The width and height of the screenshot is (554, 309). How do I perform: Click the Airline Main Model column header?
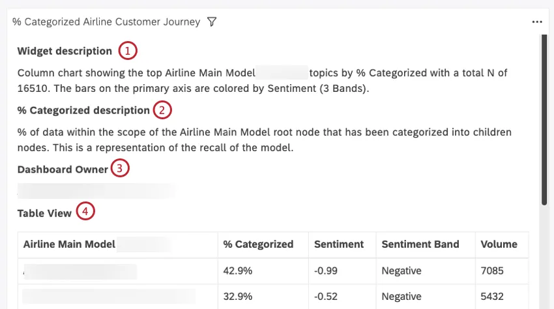pyautogui.click(x=69, y=244)
